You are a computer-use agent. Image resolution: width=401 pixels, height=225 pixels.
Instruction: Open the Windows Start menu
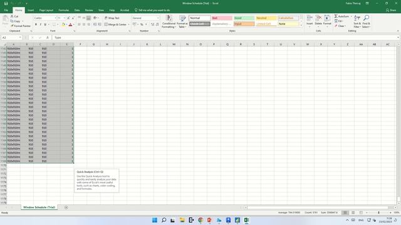coord(155,220)
